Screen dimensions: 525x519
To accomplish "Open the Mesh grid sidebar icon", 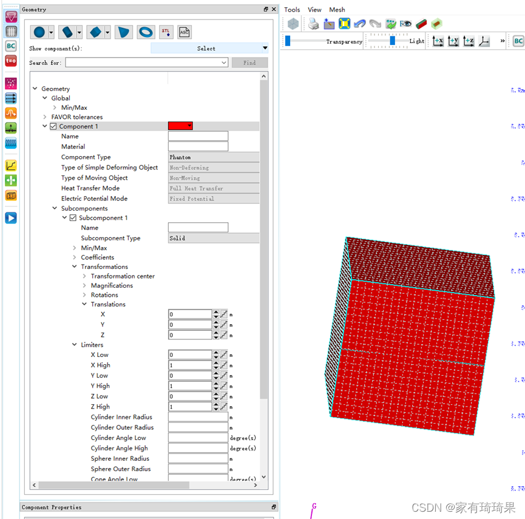I will [11, 32].
